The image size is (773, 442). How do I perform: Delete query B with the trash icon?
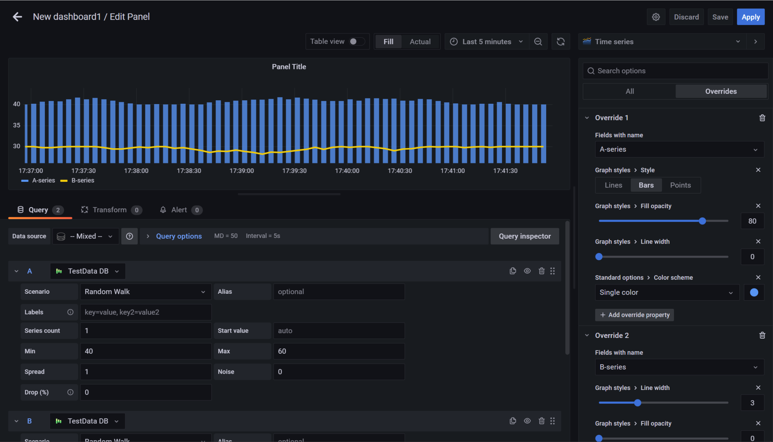542,421
